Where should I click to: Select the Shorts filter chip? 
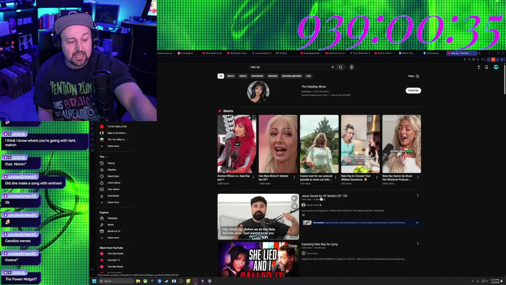coord(231,76)
